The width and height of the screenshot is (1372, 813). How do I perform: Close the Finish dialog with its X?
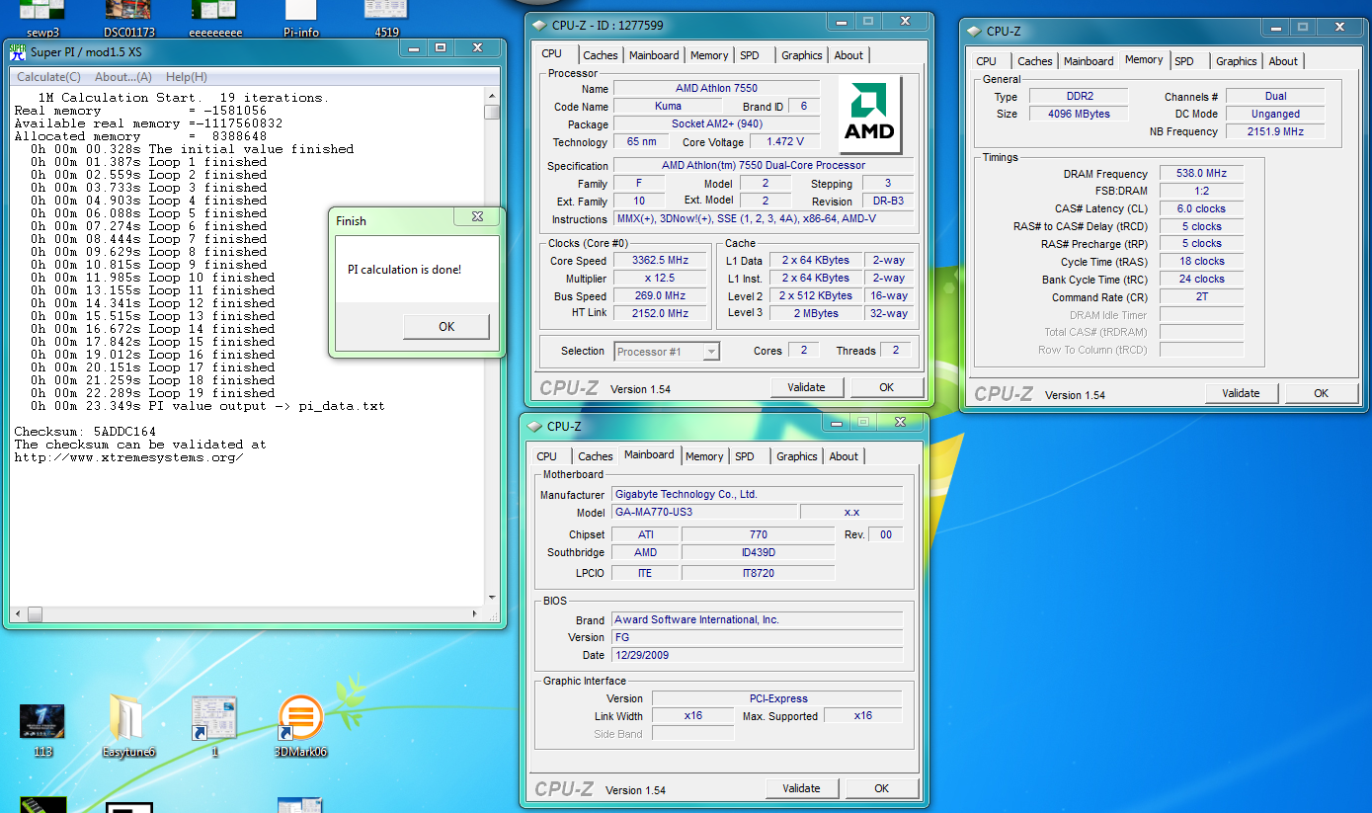477,217
